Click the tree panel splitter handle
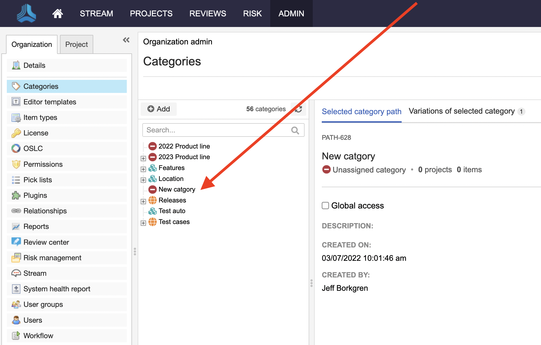This screenshot has height=345, width=541. [x=311, y=283]
